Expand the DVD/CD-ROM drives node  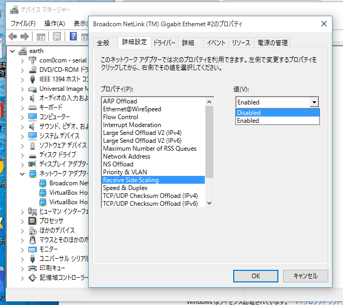[22, 70]
